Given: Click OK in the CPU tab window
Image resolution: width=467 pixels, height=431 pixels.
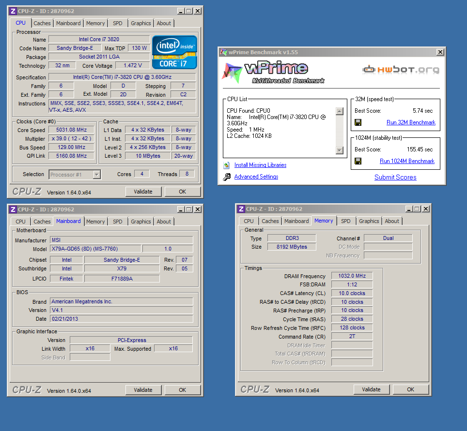Looking at the screenshot, I should click(183, 192).
